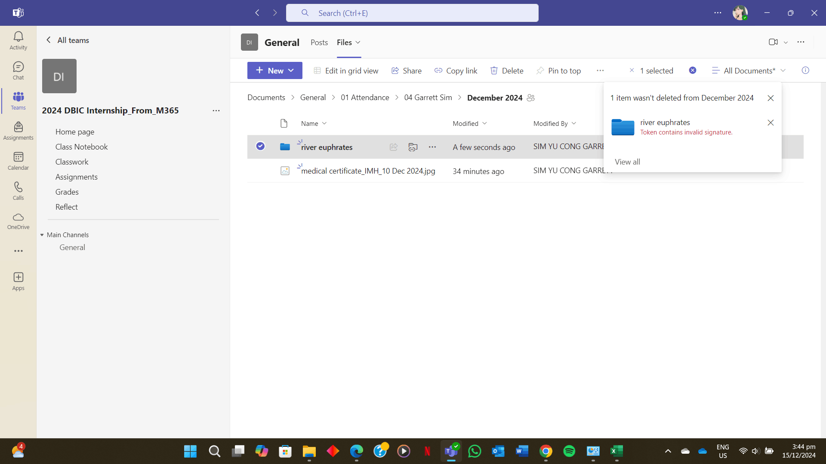Click the Teams search box

pyautogui.click(x=412, y=13)
